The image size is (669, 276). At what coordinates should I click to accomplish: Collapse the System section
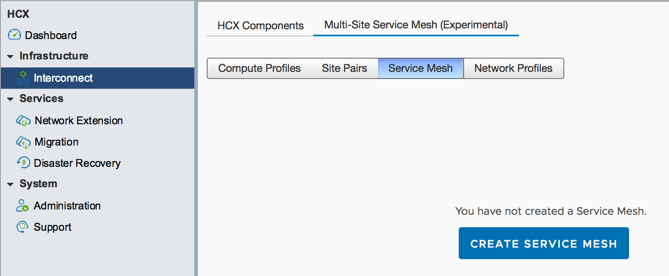(10, 184)
